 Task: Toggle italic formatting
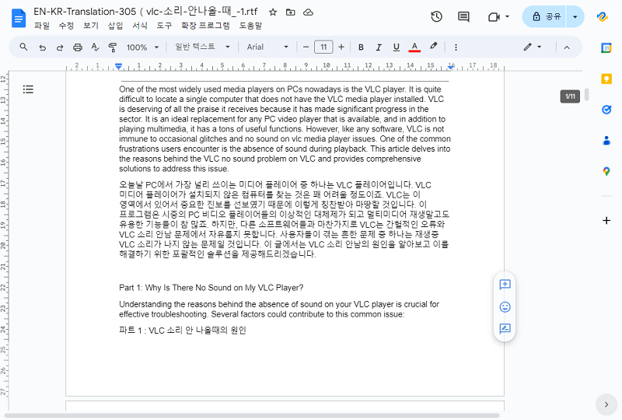379,47
